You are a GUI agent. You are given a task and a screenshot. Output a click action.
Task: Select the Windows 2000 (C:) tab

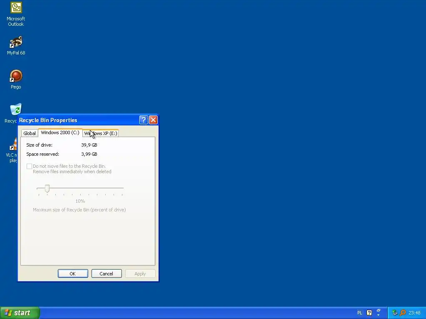point(60,133)
